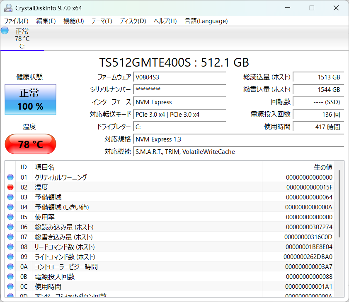349x302 pixels.
Task: Click raw value 00000001BE8E04
Action: 309,247
